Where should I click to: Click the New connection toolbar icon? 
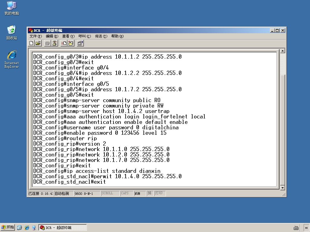(31, 43)
